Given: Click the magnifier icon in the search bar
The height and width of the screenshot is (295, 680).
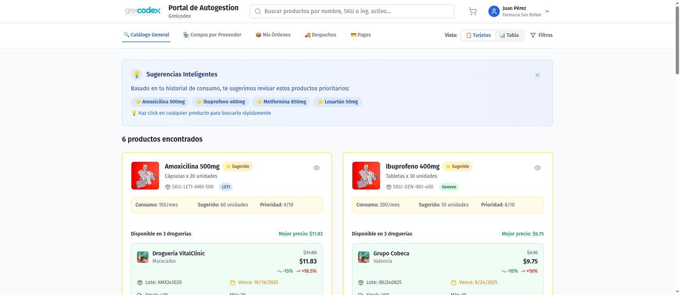Looking at the screenshot, I should point(258,11).
